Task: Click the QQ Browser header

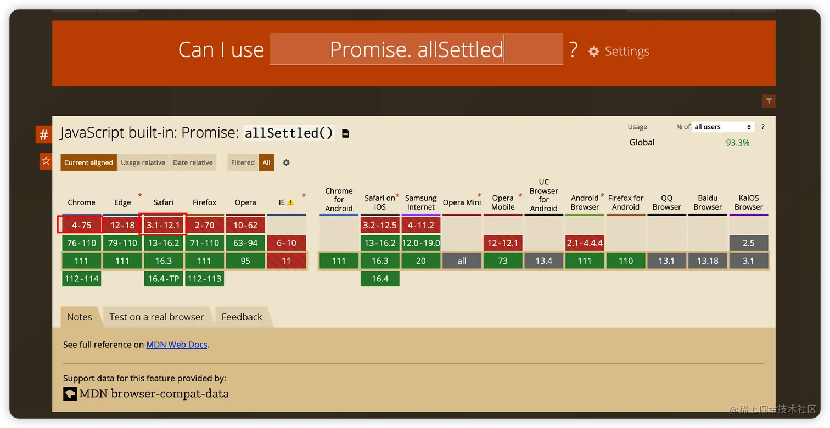Action: 666,202
